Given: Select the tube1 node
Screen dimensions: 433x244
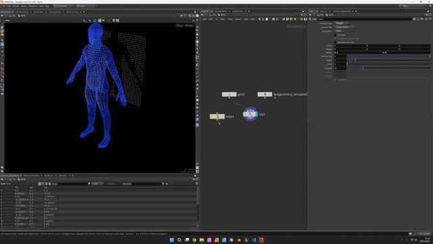Looking at the screenshot, I should (x=217, y=117).
